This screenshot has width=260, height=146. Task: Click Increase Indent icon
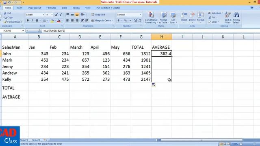point(87,21)
